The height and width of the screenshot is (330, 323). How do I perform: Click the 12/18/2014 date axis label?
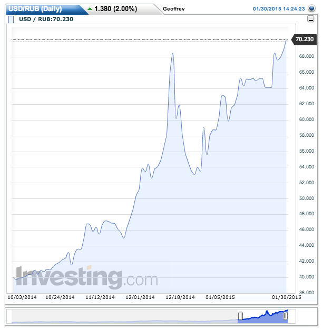coord(180,297)
